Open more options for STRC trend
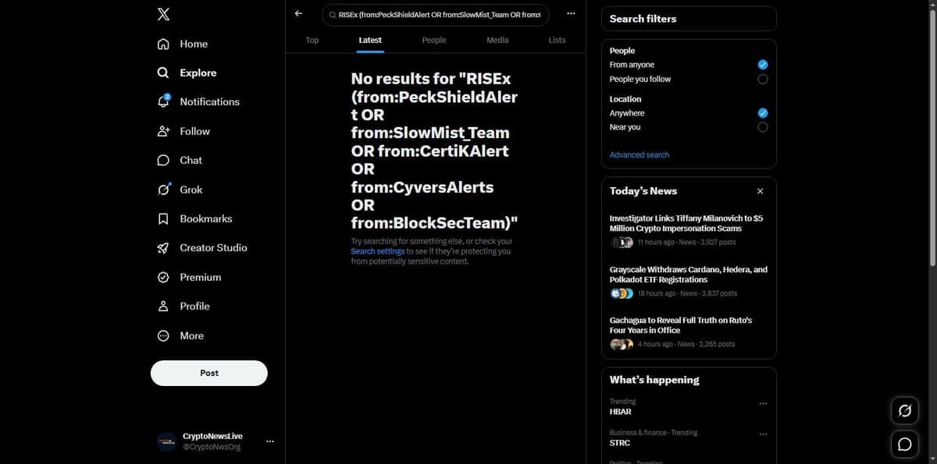 (x=763, y=434)
